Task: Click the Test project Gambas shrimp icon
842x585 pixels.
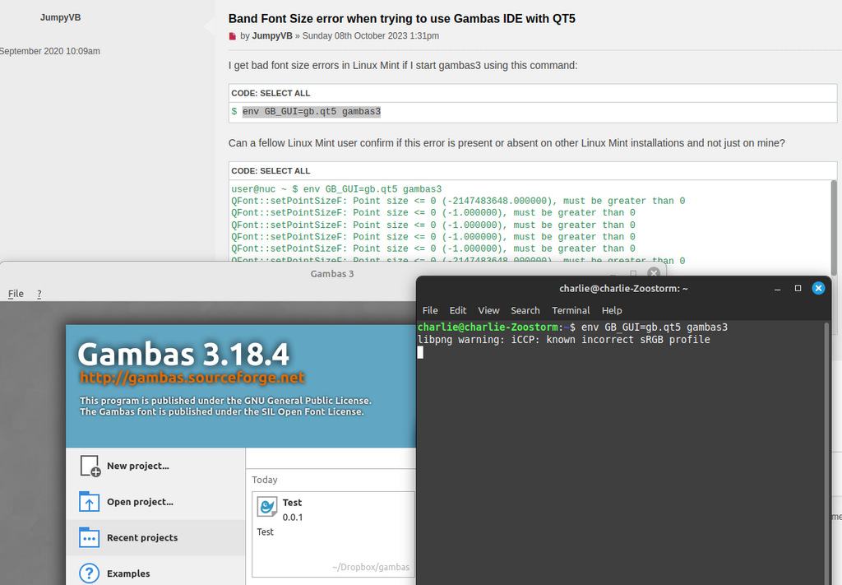Action: [x=267, y=507]
